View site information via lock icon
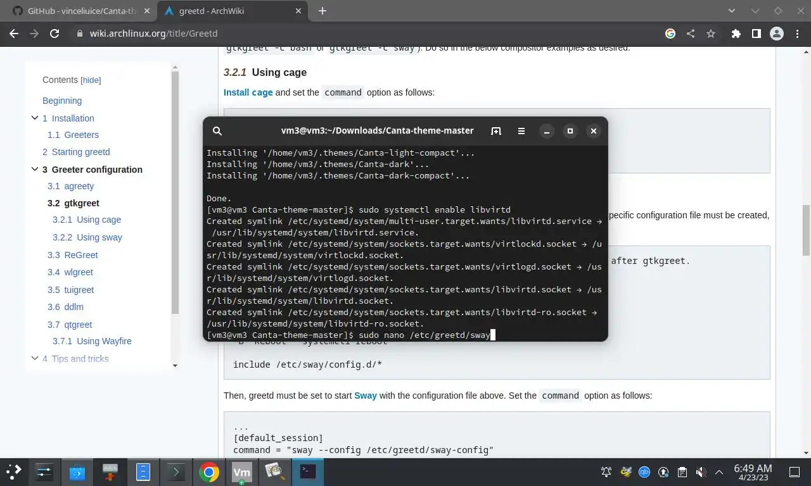 79,34
